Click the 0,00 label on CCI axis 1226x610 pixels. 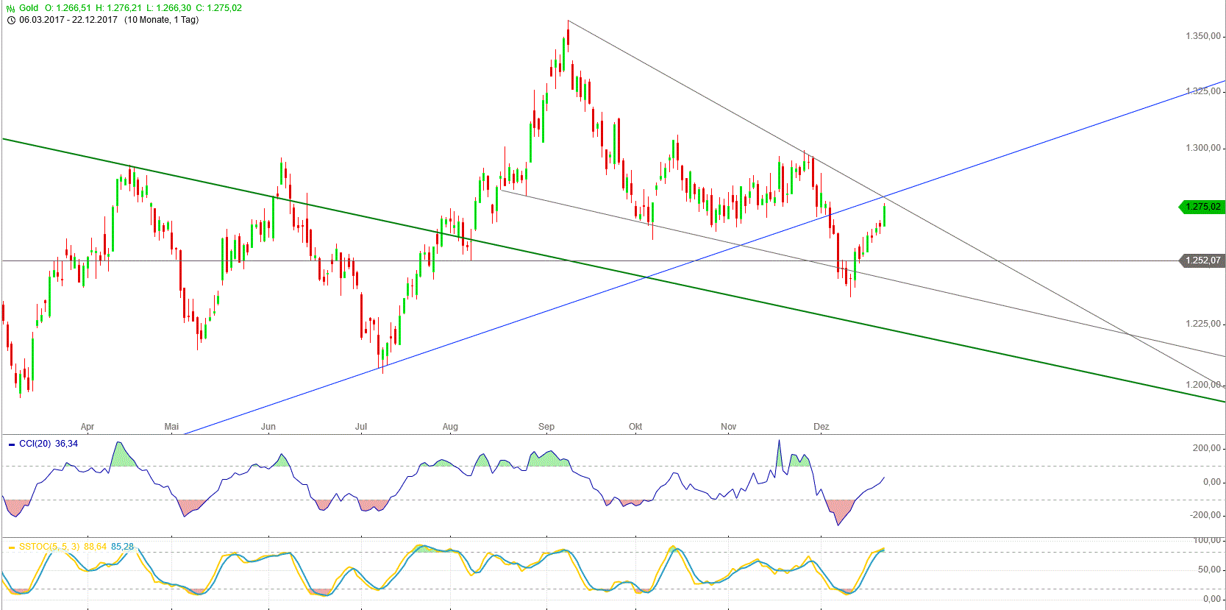pos(1212,482)
